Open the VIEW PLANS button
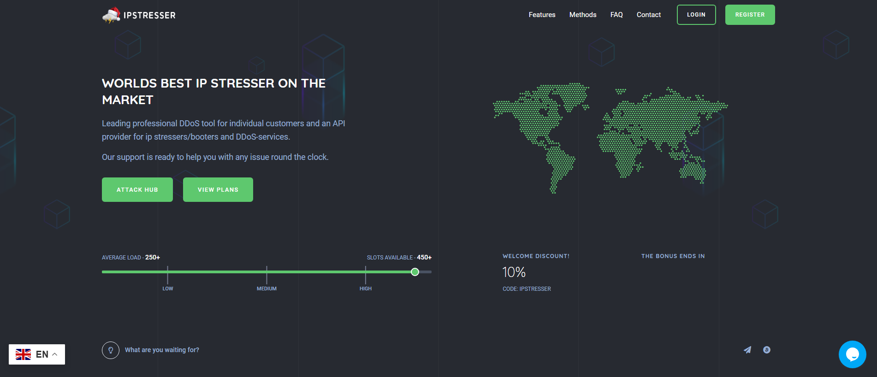Image resolution: width=877 pixels, height=377 pixels. [218, 189]
